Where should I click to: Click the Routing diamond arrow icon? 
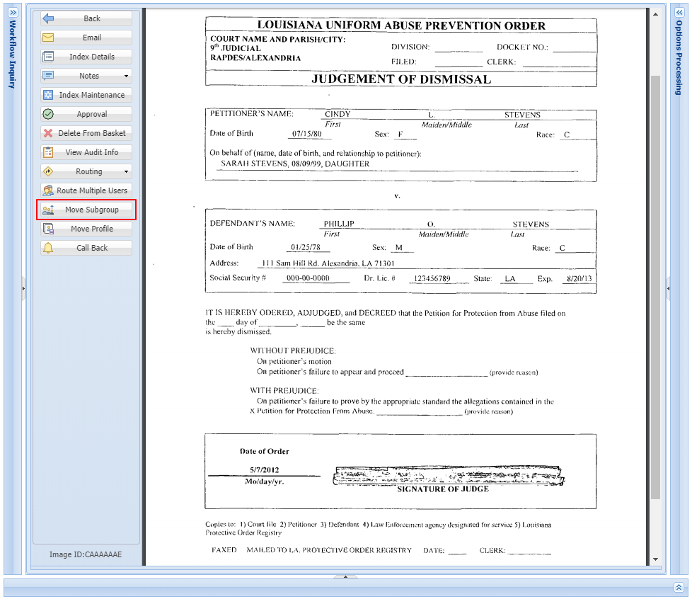point(48,171)
